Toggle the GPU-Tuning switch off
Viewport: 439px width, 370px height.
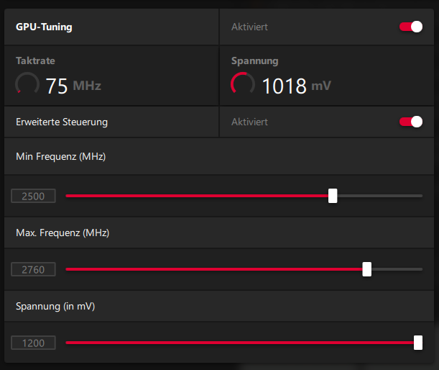(x=411, y=27)
